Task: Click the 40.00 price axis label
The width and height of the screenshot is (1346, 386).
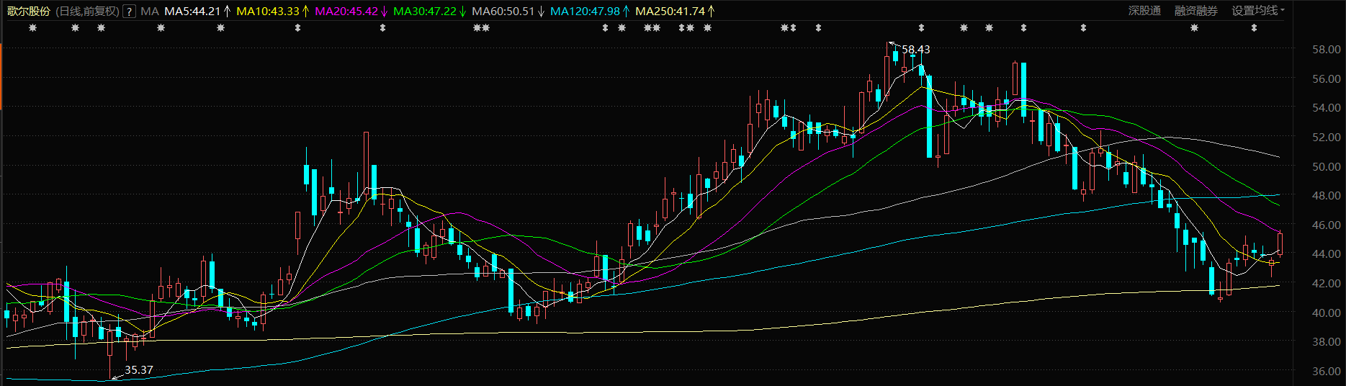Action: coord(1327,313)
